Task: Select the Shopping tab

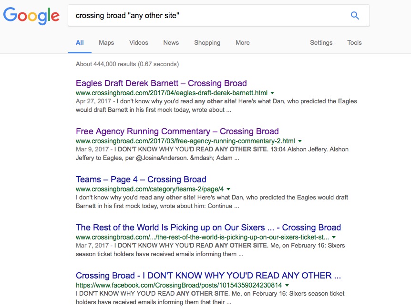Action: coord(207,43)
